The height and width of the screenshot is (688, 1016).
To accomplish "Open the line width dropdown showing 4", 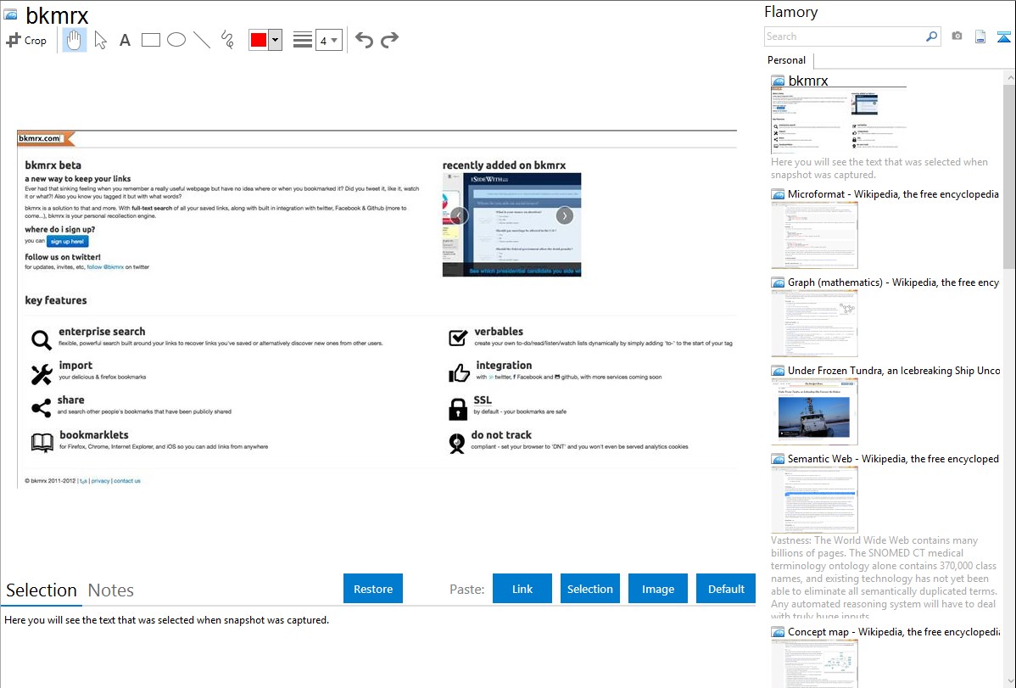I will tap(329, 40).
